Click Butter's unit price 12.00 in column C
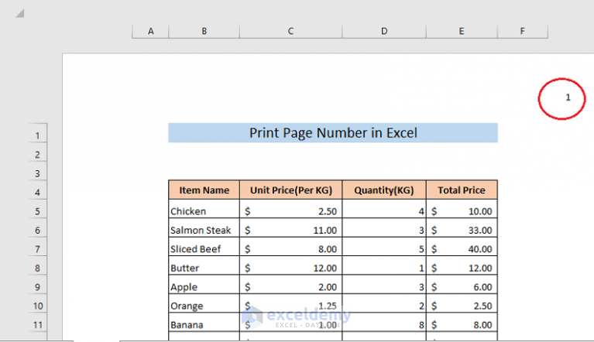 (x=291, y=265)
